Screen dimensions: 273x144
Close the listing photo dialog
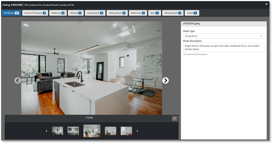tap(266, 4)
